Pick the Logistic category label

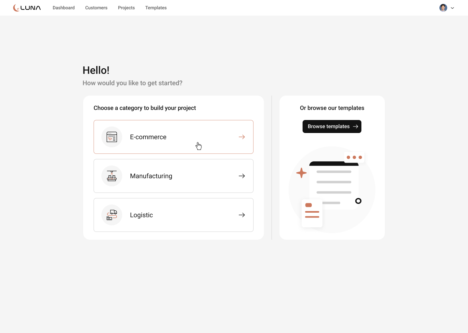pyautogui.click(x=141, y=215)
